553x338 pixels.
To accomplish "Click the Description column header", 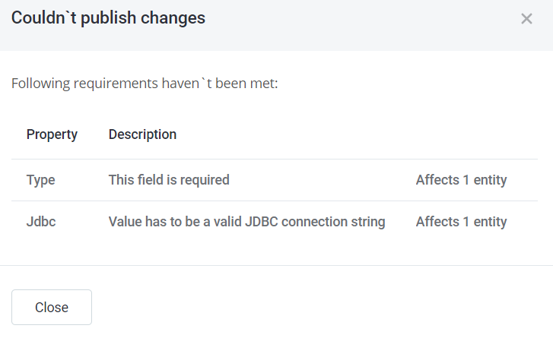I will pyautogui.click(x=142, y=134).
